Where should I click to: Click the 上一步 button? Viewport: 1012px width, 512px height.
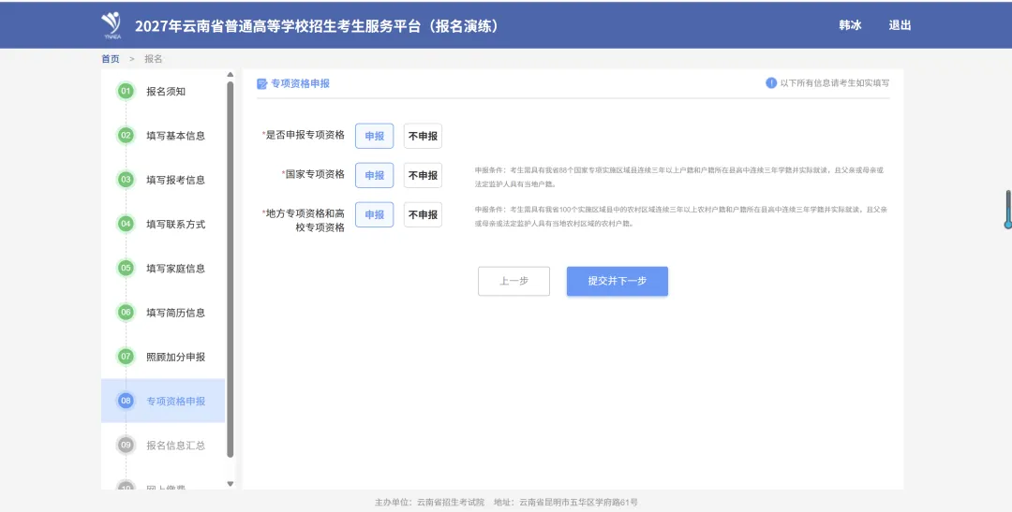pyautogui.click(x=513, y=281)
